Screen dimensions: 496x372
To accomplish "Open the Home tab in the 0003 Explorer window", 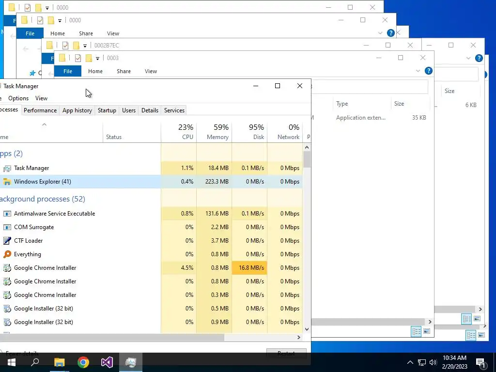I will 95,71.
